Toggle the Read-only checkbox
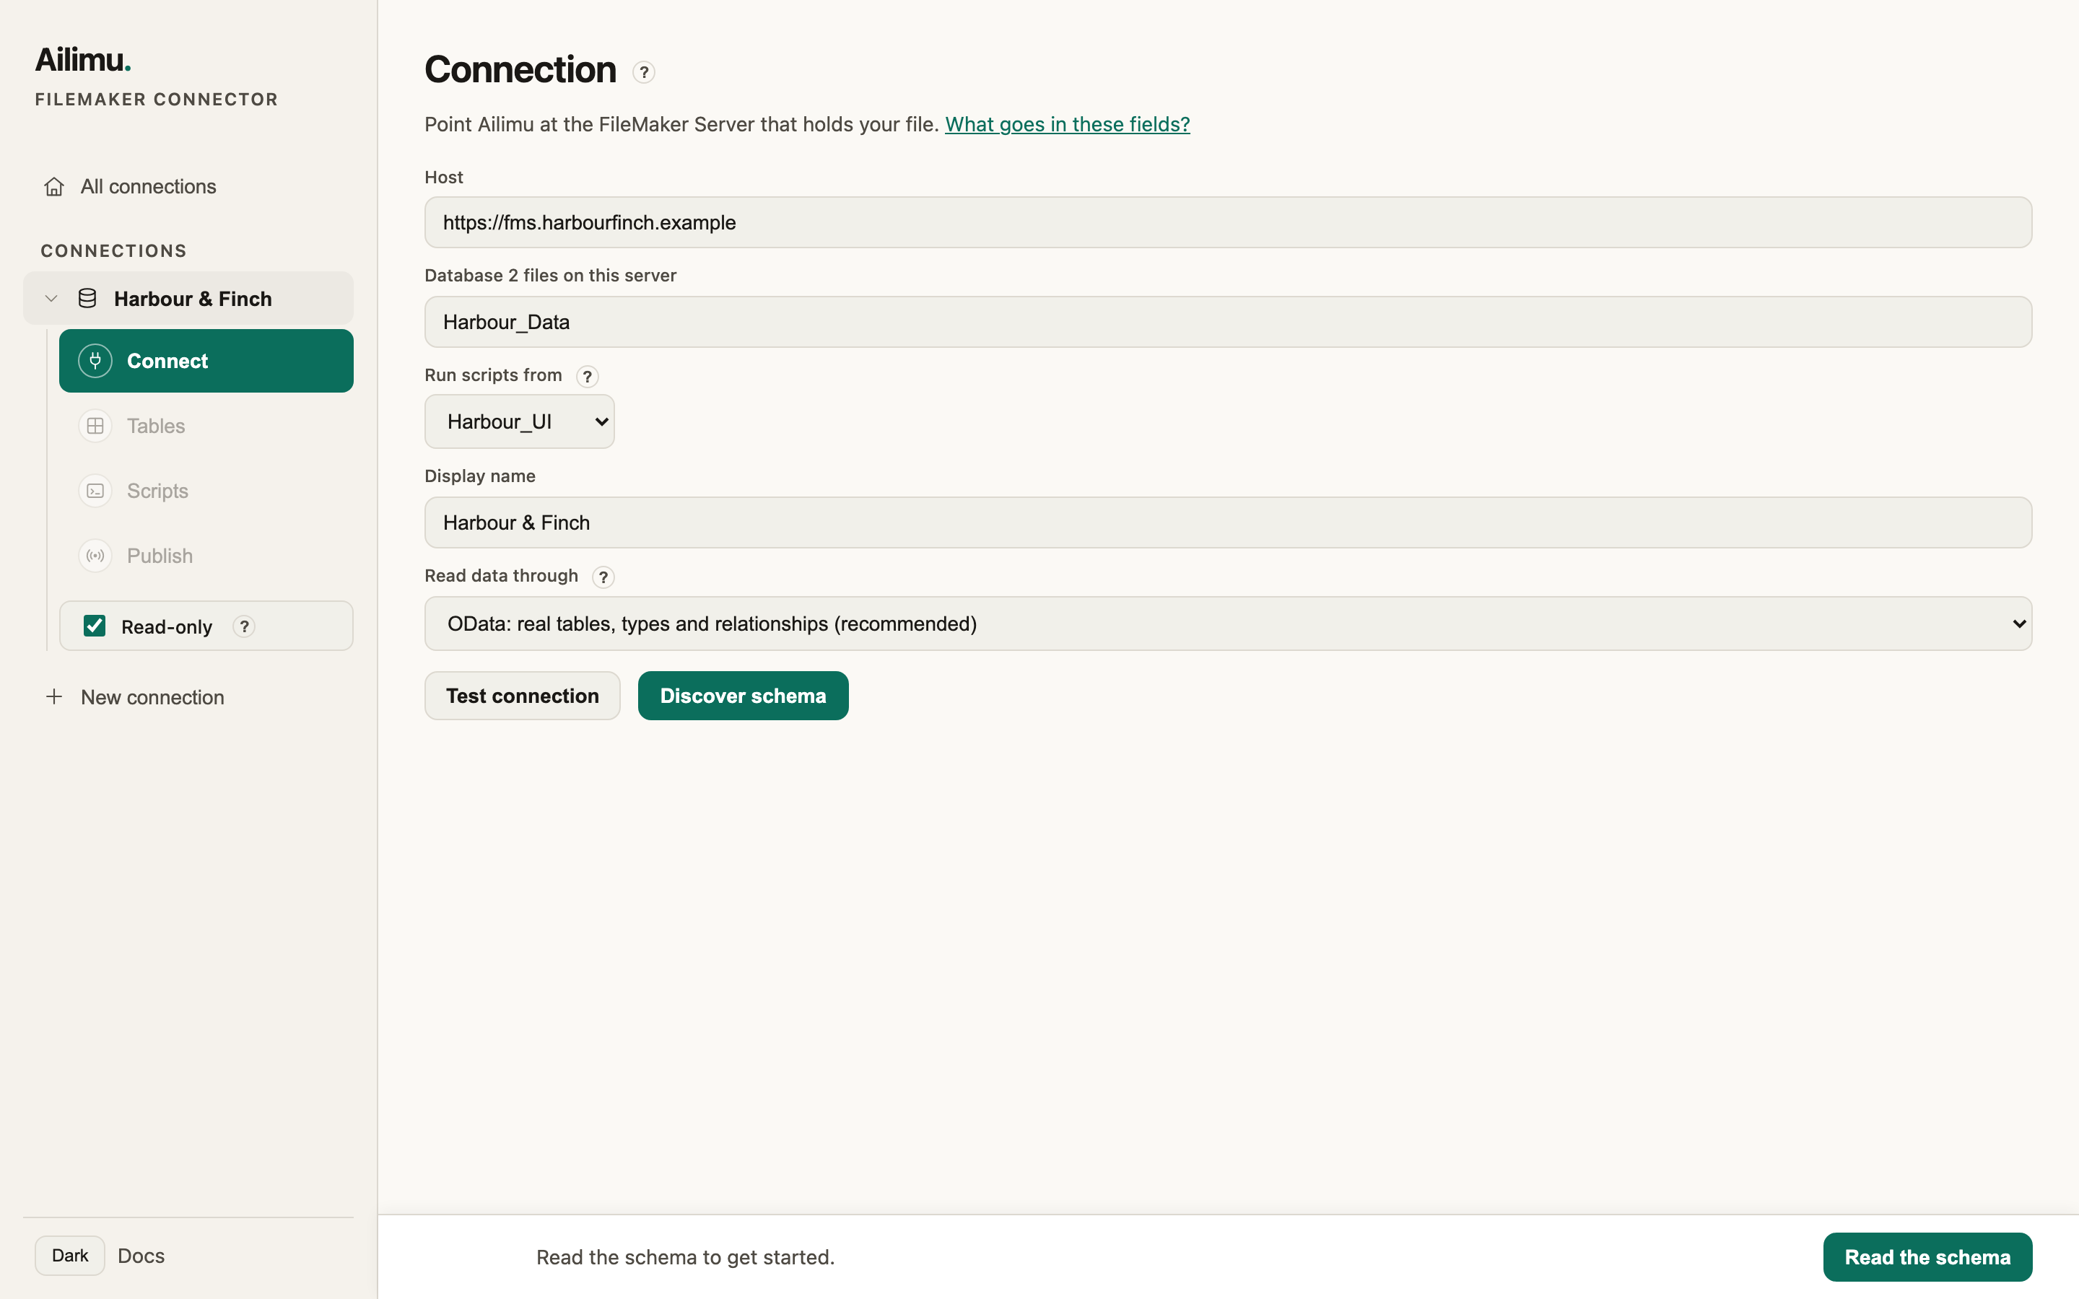Screen dimensions: 2079x1299 coord(95,626)
